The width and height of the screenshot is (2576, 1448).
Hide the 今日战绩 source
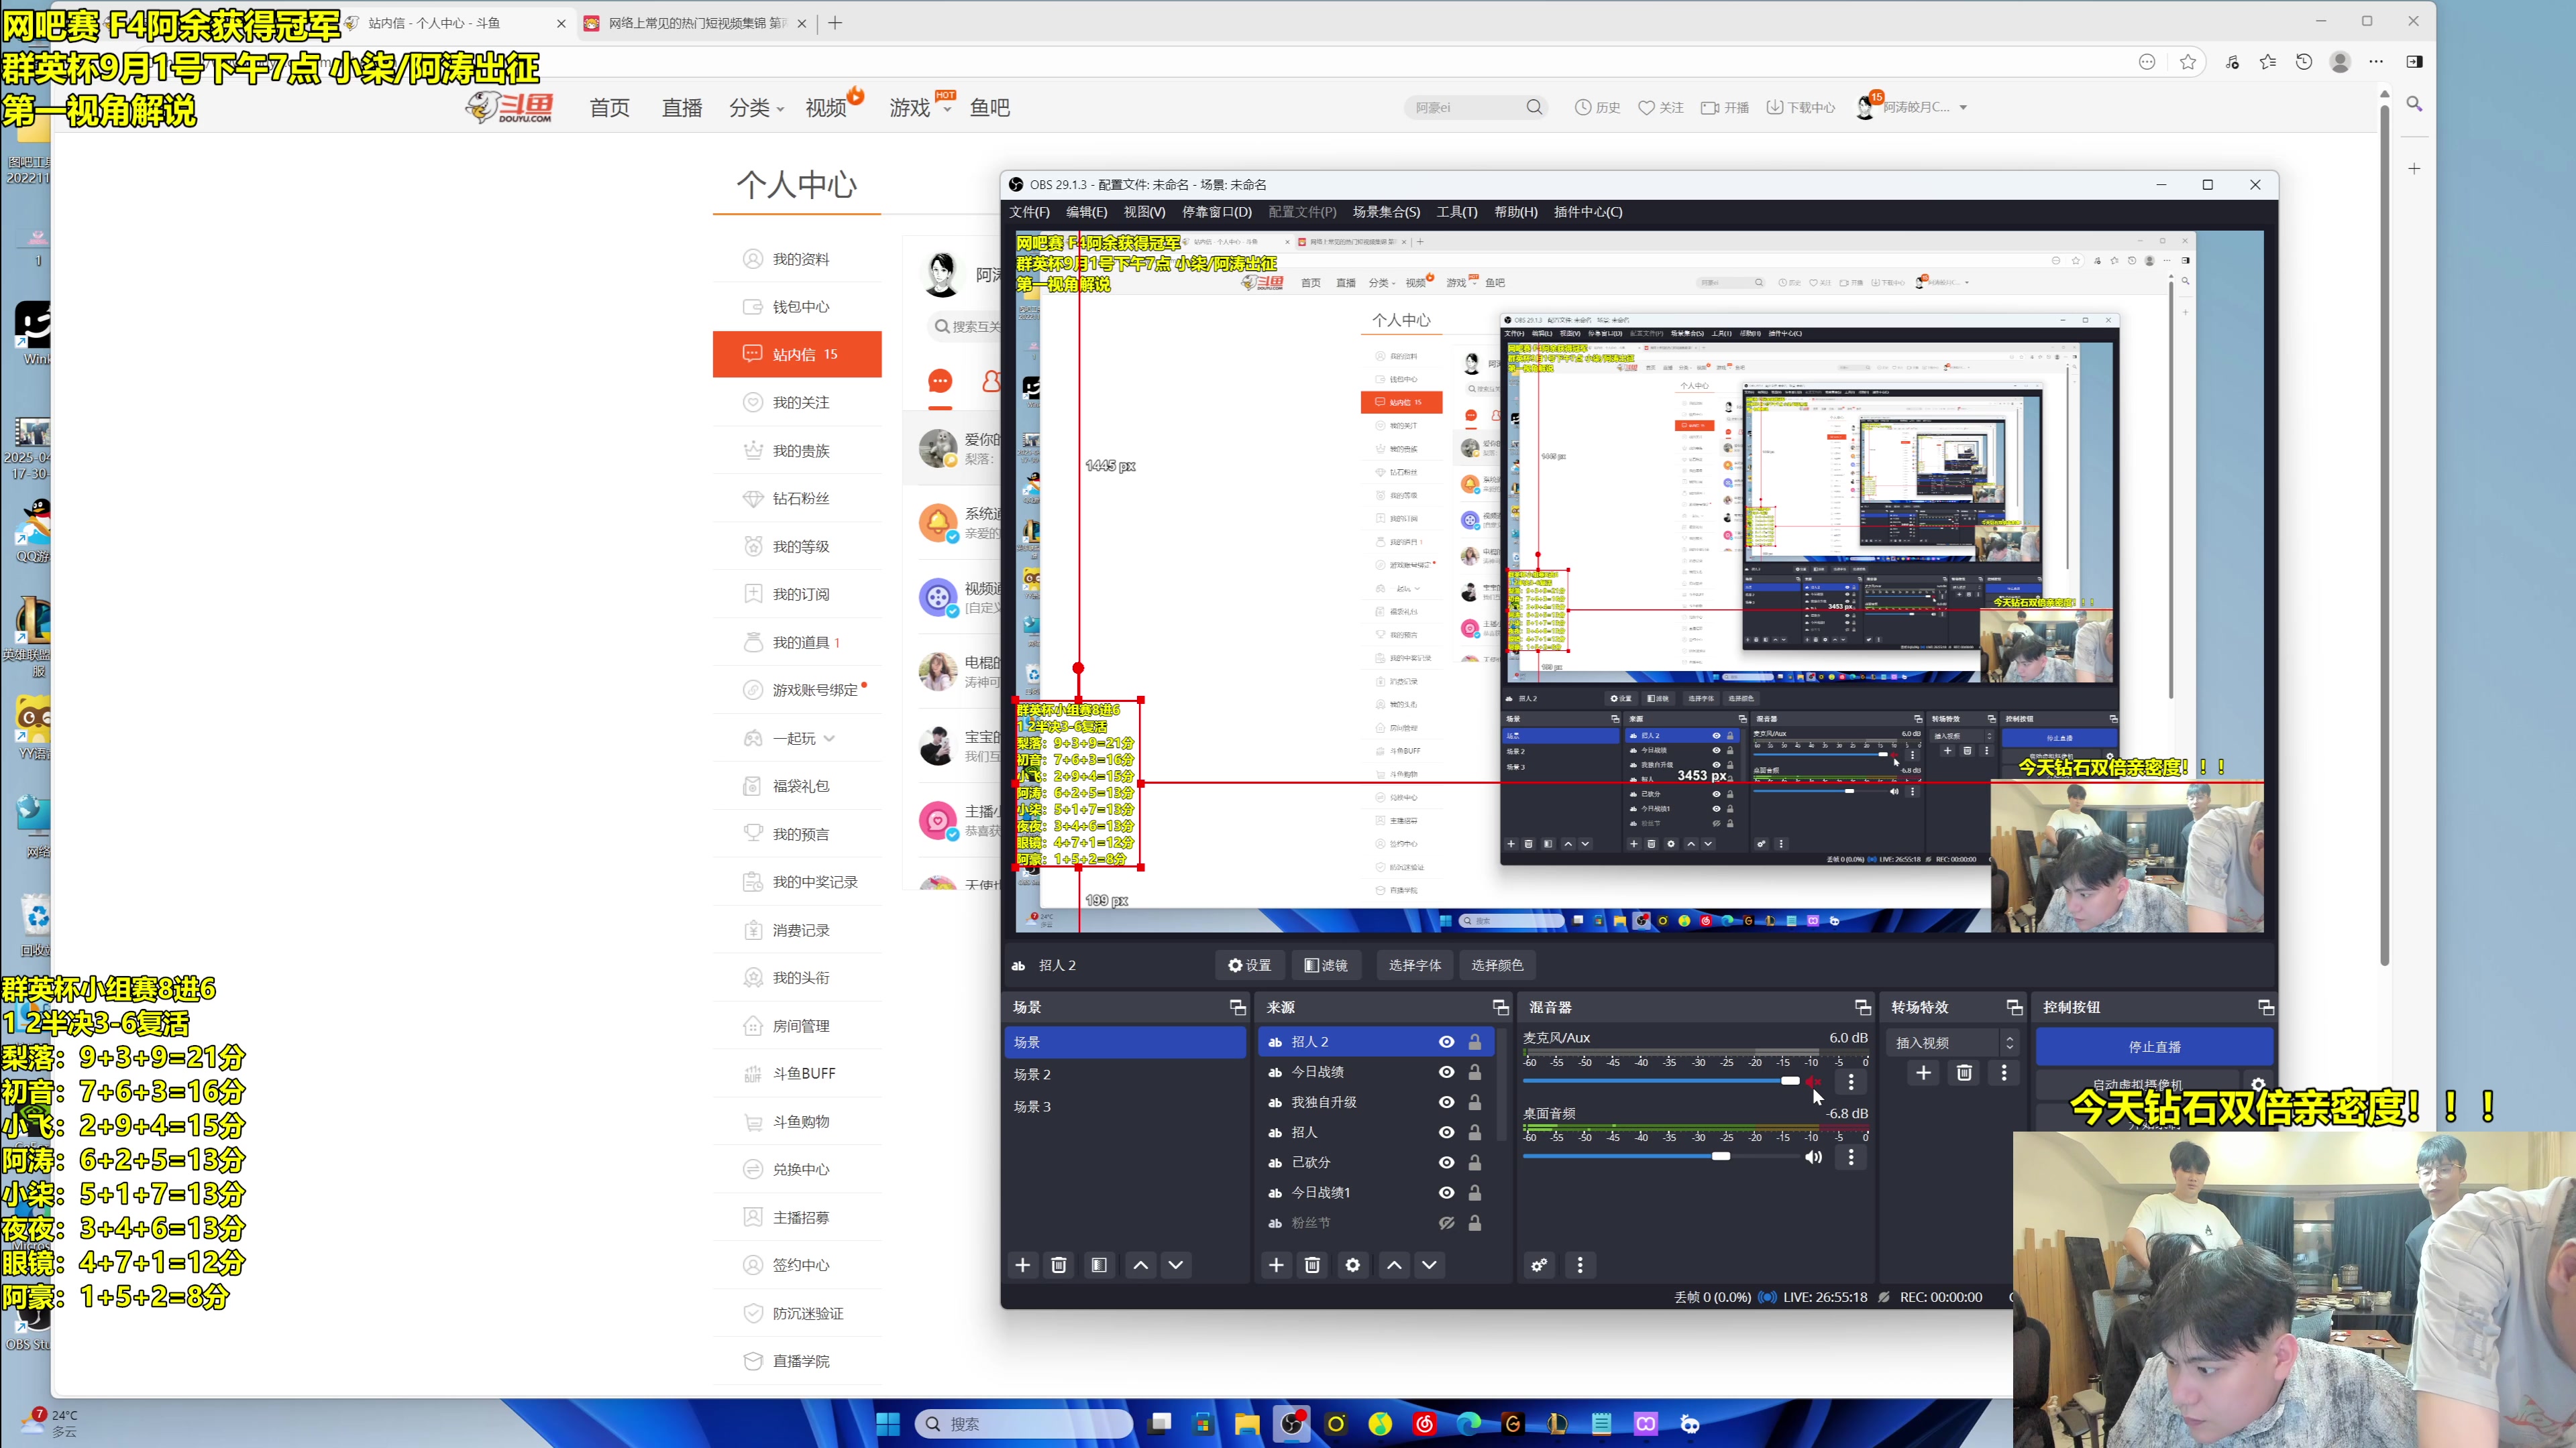click(x=1446, y=1073)
